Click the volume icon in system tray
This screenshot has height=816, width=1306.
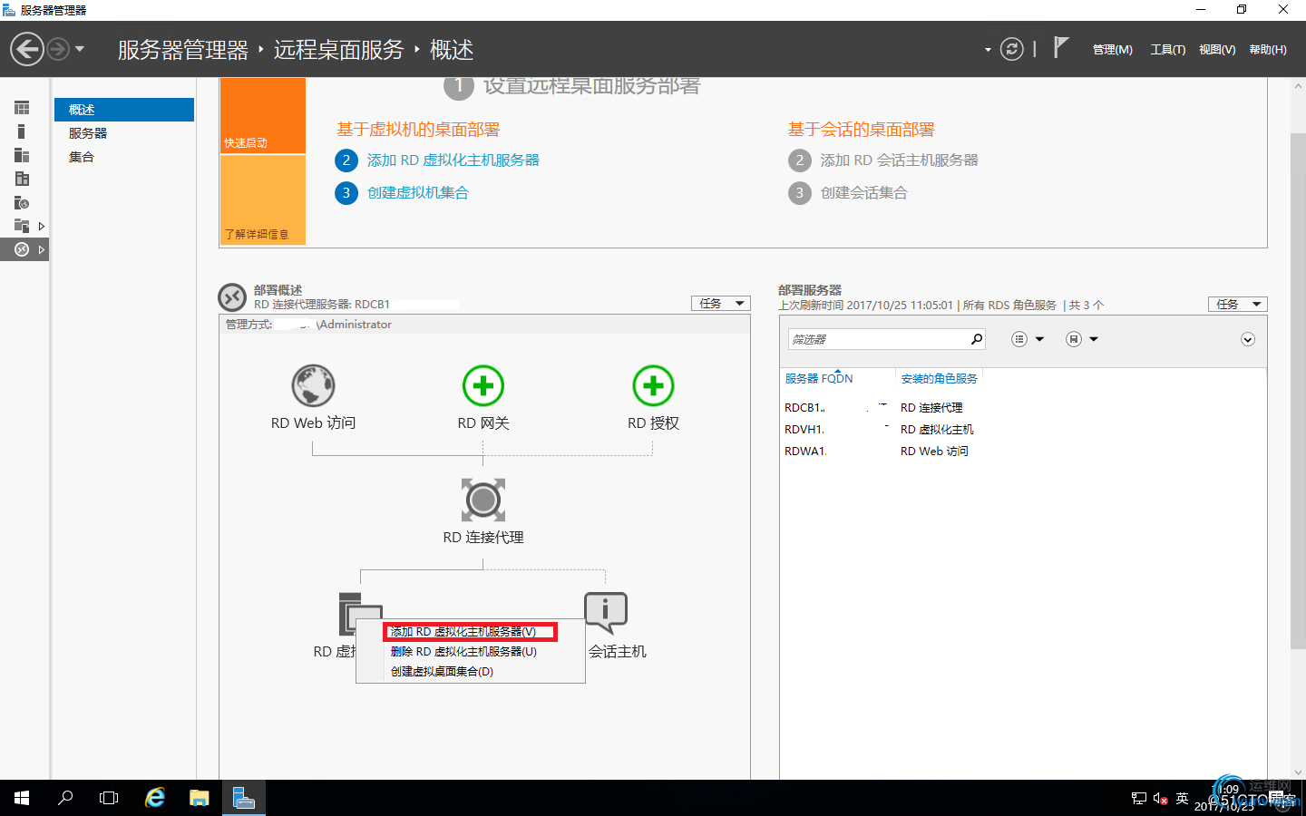(x=1160, y=798)
